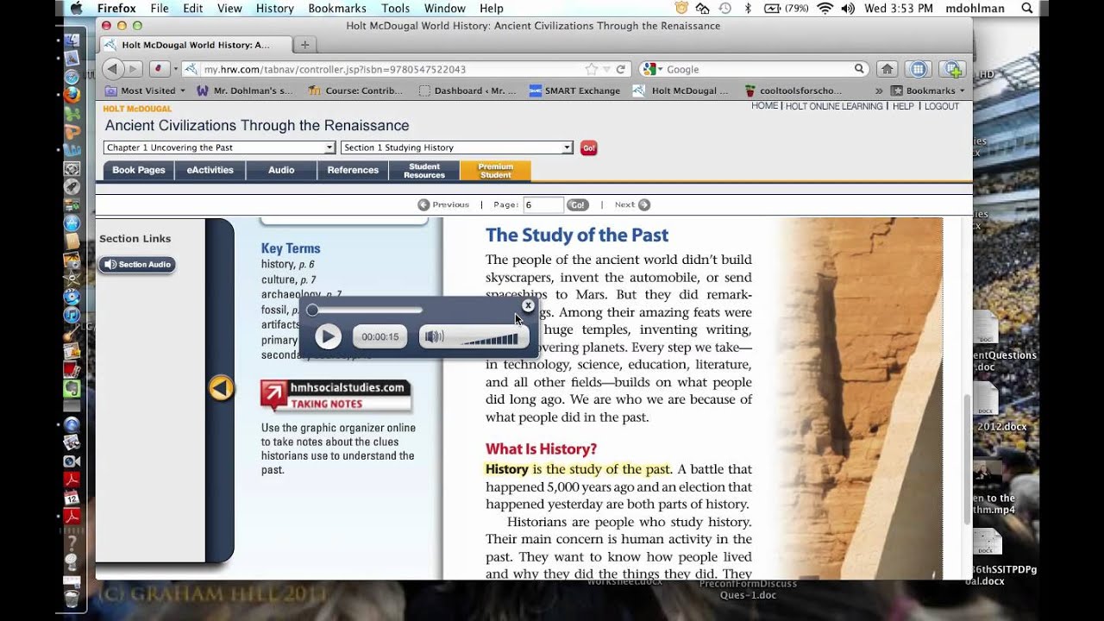The height and width of the screenshot is (621, 1104).
Task: Click the LOGOUT link
Action: pyautogui.click(x=942, y=106)
